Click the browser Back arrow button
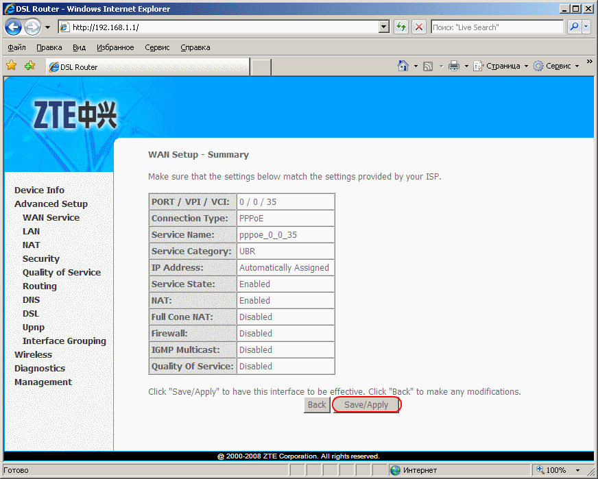This screenshot has width=598, height=479. tap(14, 27)
